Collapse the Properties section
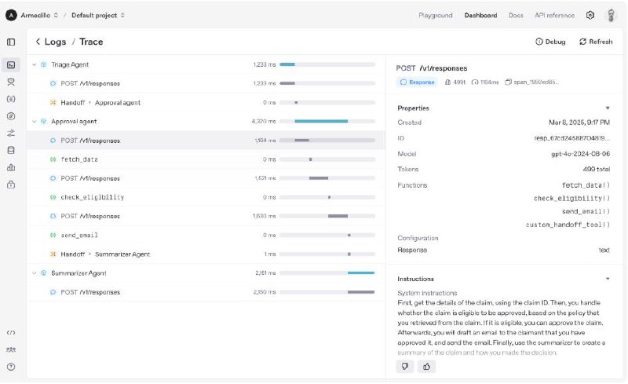 click(x=608, y=108)
